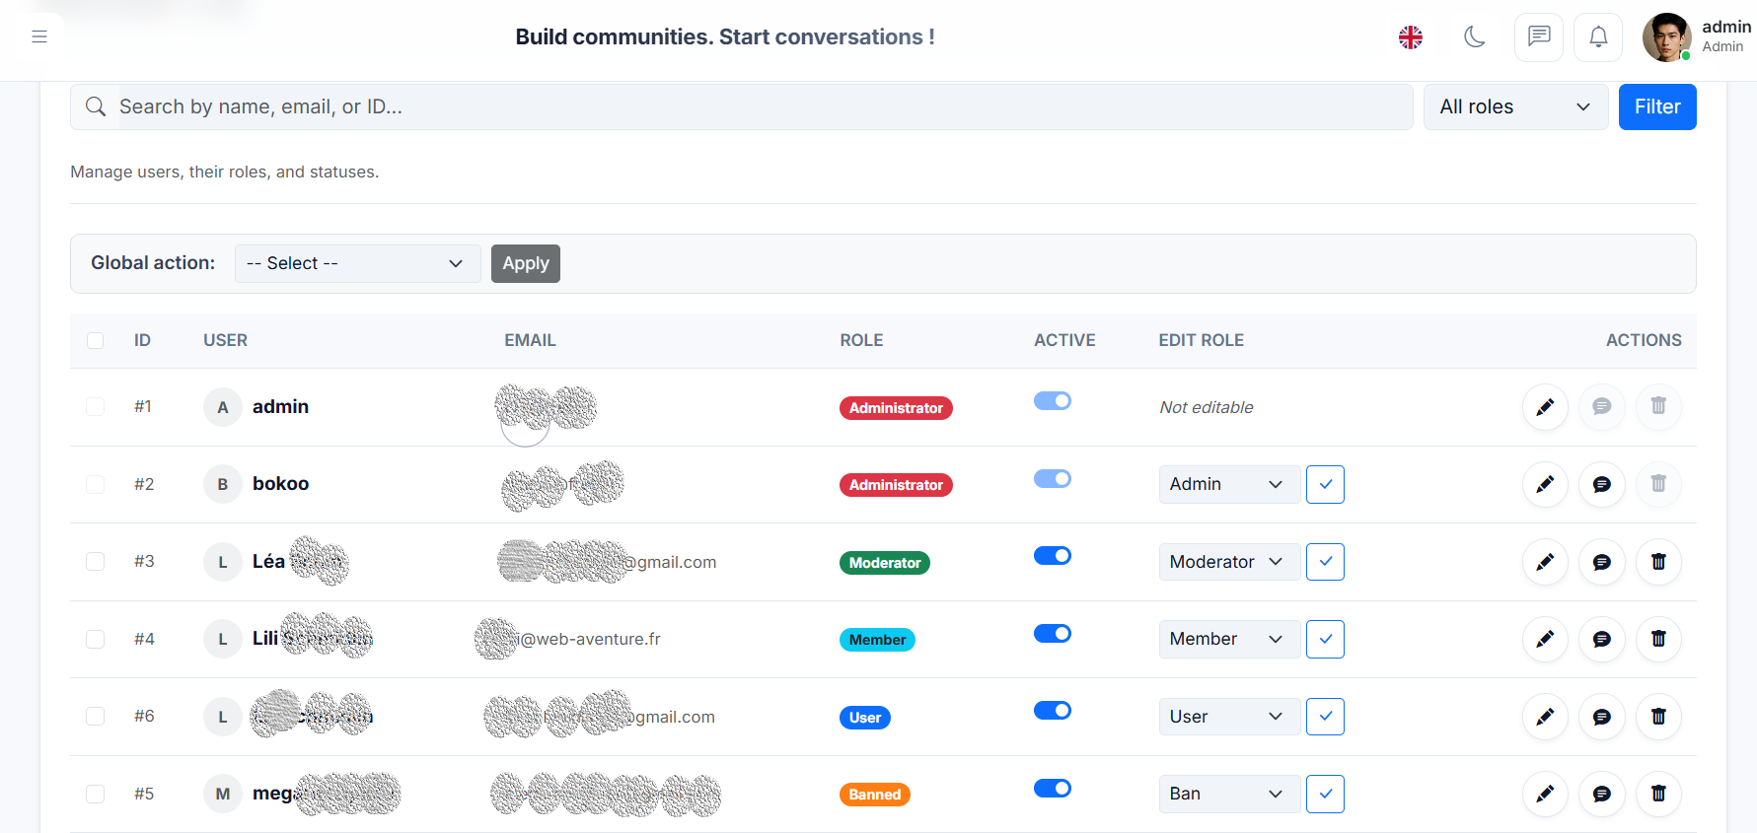The height and width of the screenshot is (833, 1757).
Task: Click the red Administrator badge for admin
Action: pyautogui.click(x=896, y=408)
